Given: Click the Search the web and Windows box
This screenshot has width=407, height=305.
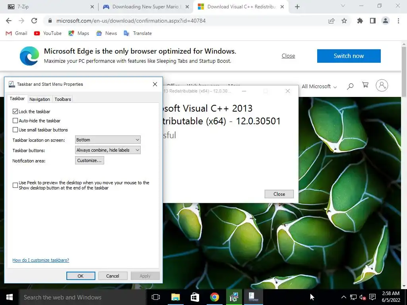Looking at the screenshot, I should (x=82, y=297).
